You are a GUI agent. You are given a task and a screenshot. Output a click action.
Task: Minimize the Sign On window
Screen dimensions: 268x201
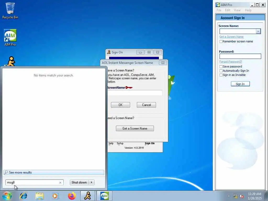140,52
